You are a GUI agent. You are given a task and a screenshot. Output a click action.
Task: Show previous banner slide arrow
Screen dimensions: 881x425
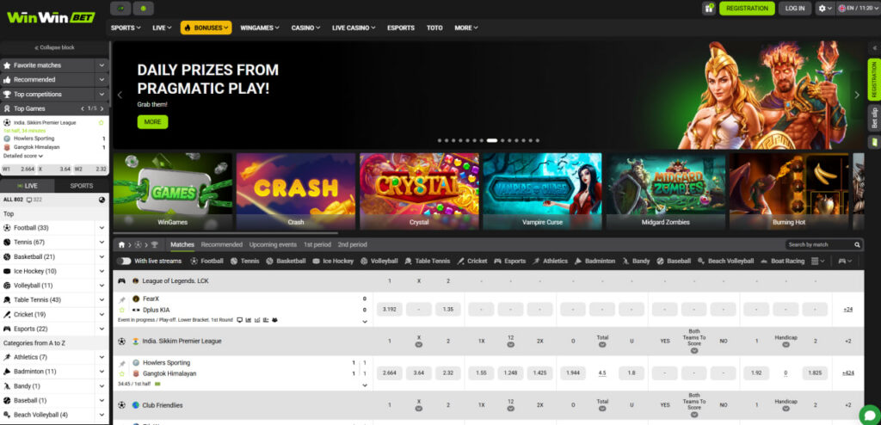pyautogui.click(x=120, y=95)
